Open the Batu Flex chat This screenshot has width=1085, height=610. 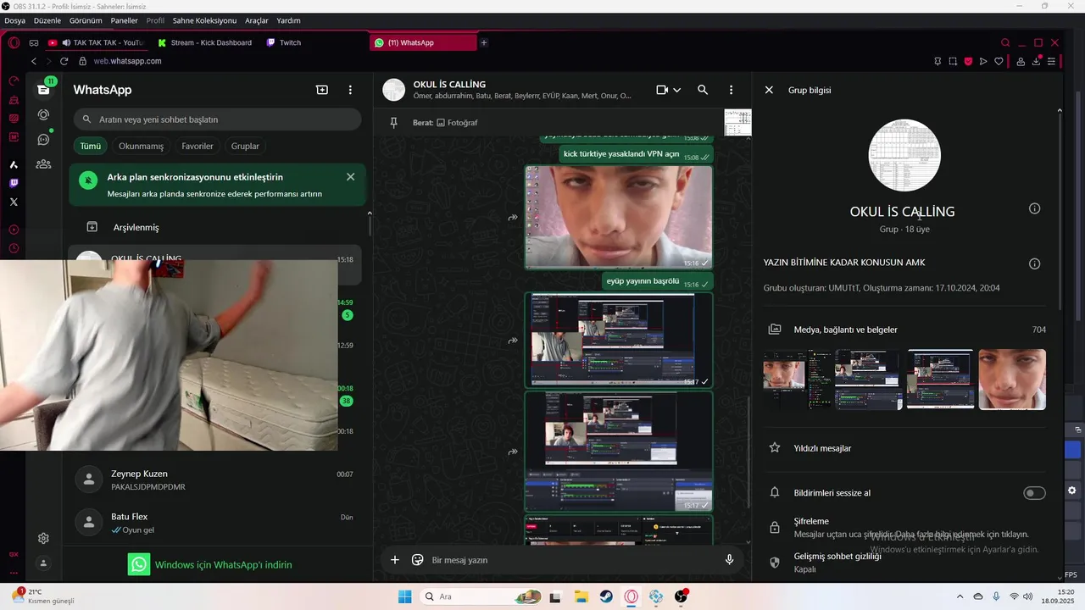coord(217,523)
